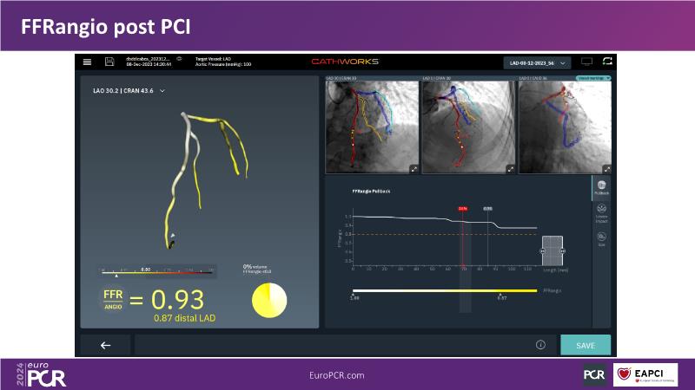
Task: Switch to the Lesion Impact tab
Action: [602, 211]
